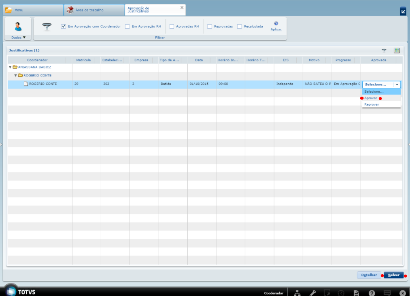
Task: Open the column chooser grid icon
Action: 397,51
